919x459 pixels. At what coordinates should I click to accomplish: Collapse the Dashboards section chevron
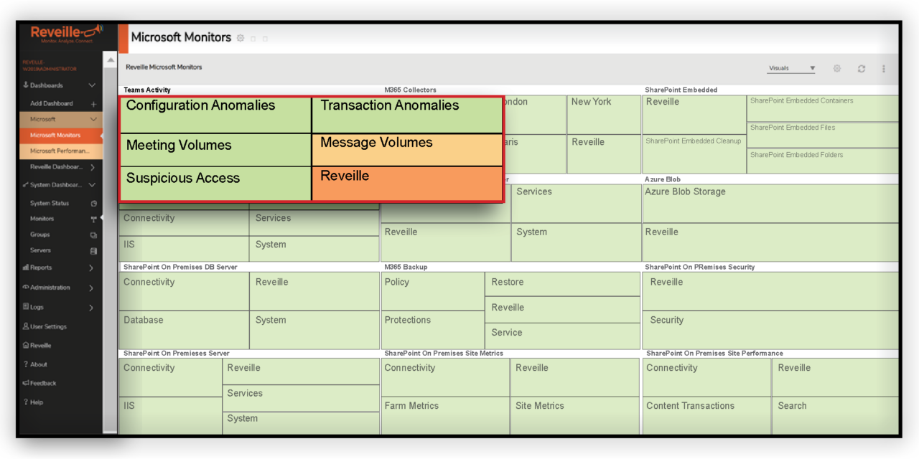tap(92, 85)
